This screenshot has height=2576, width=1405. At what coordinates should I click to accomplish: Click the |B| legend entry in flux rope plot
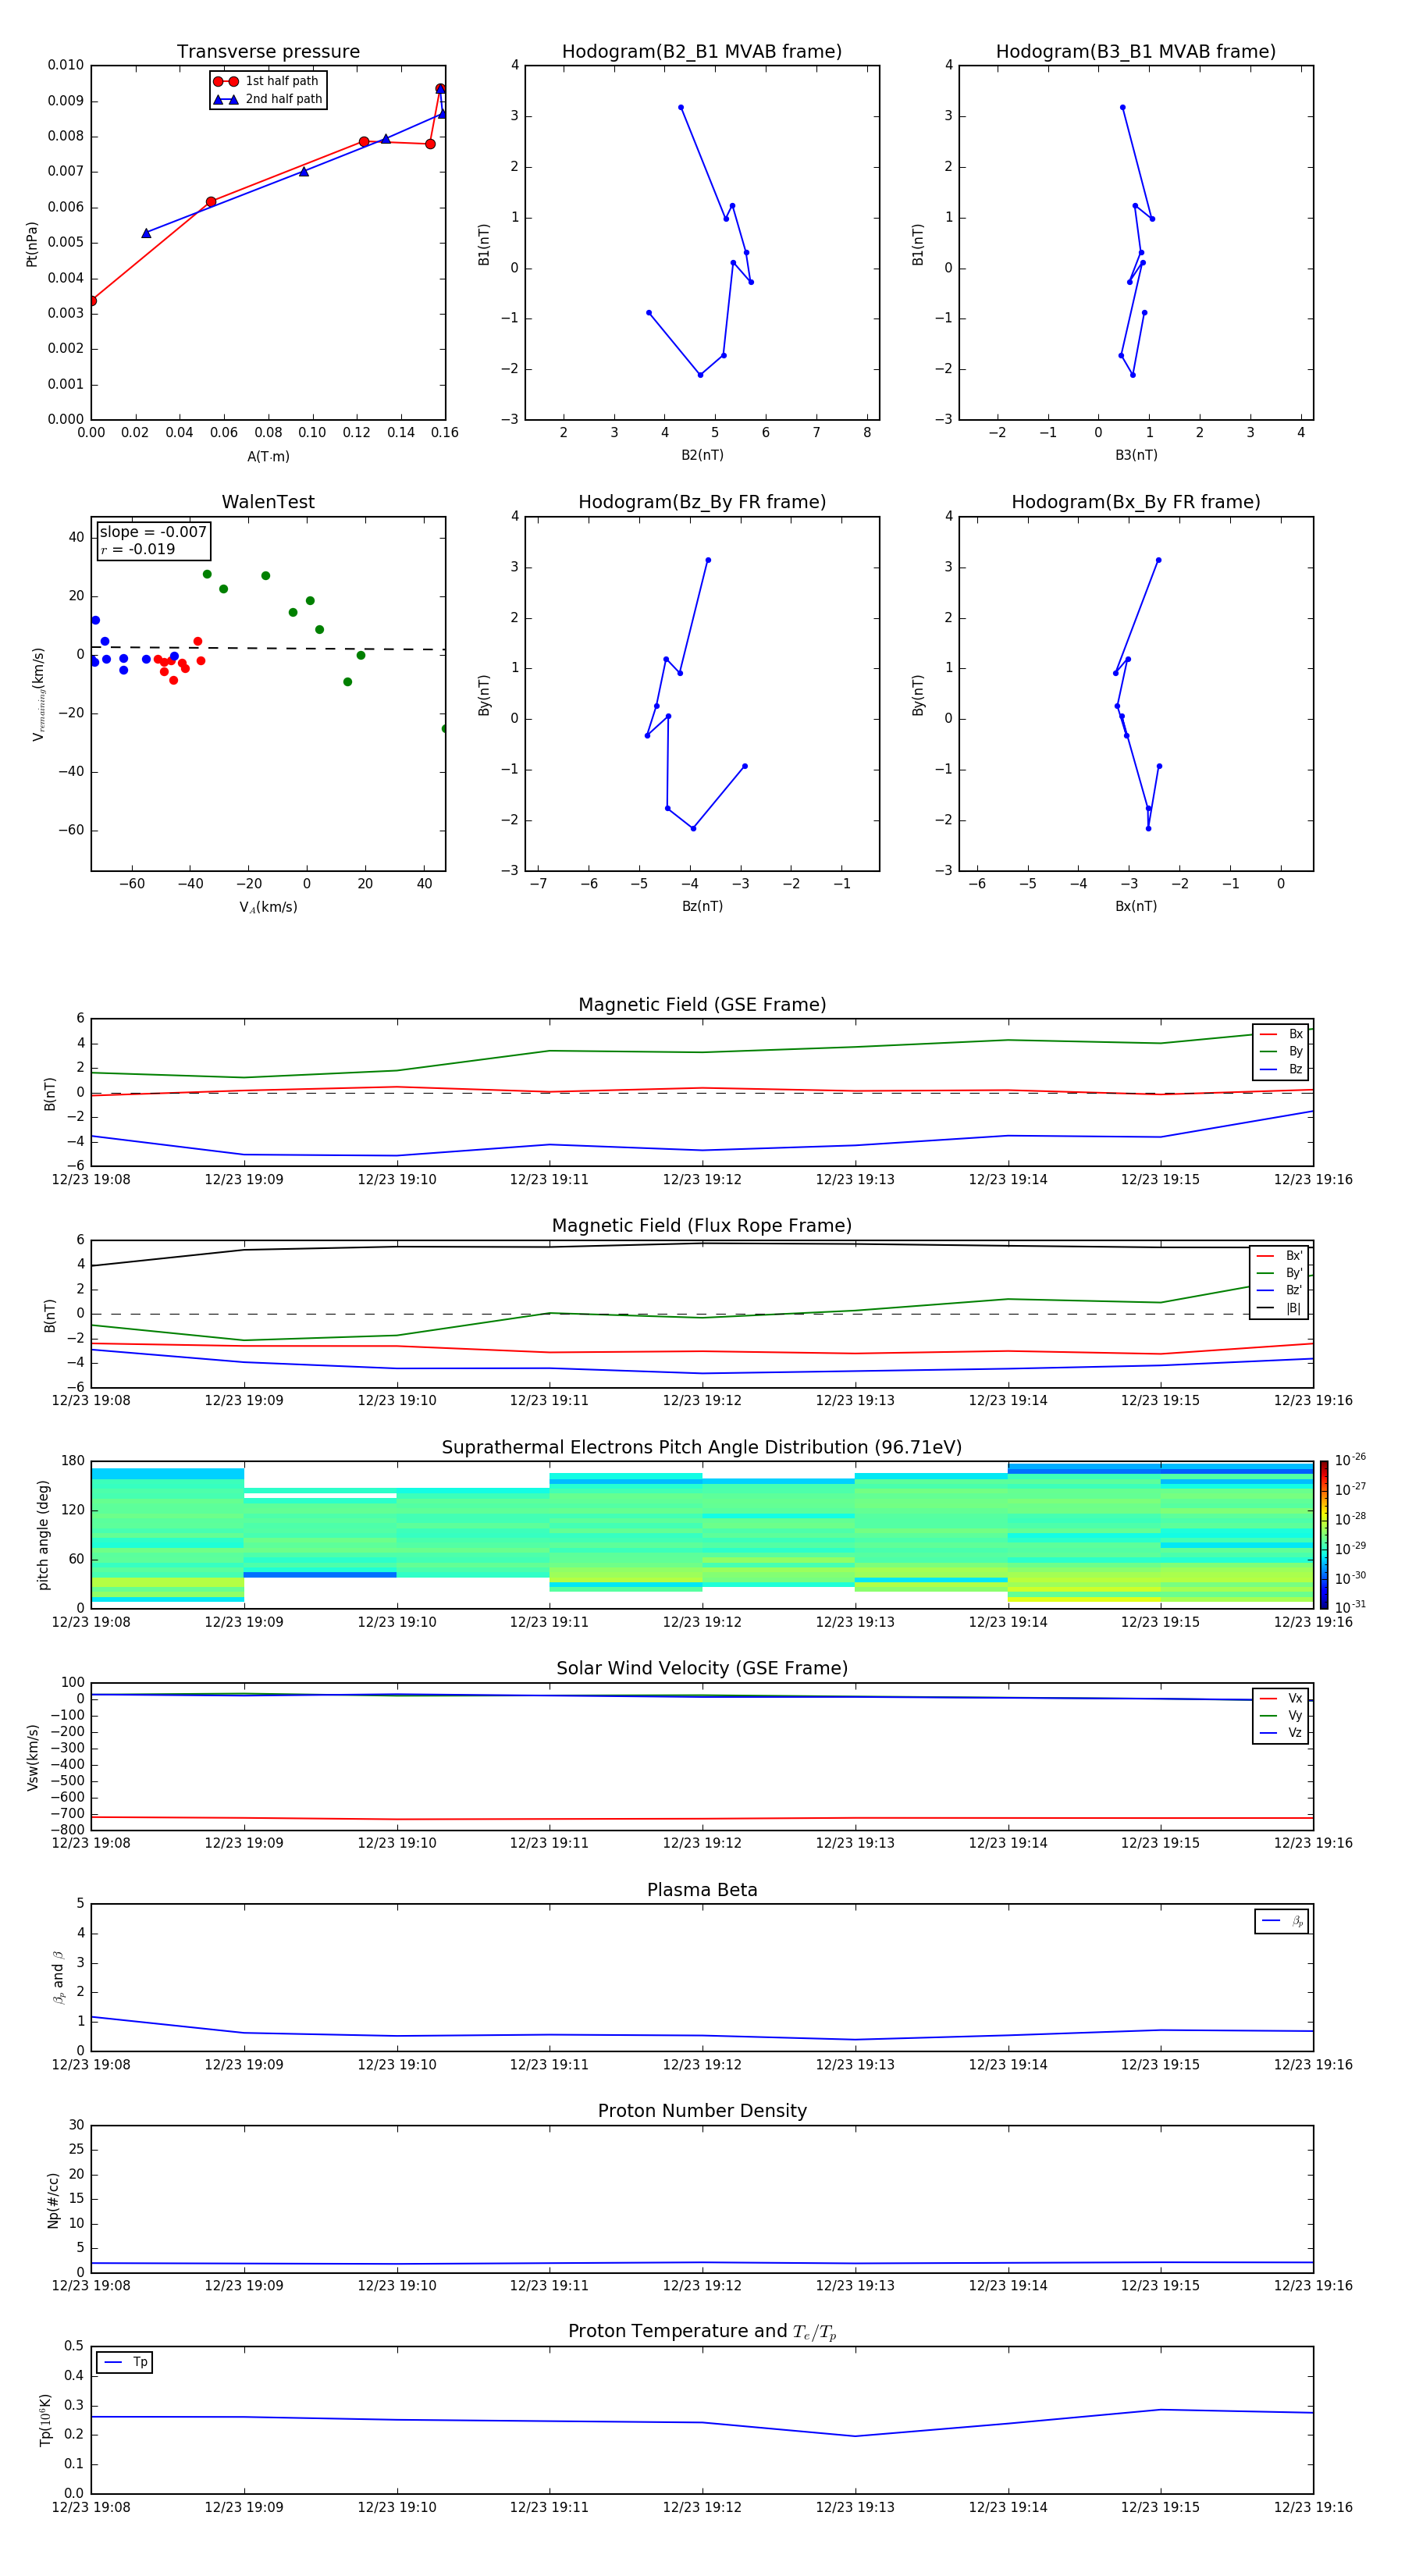coord(1279,1308)
